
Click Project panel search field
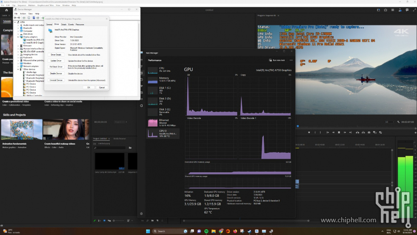pyautogui.click(x=110, y=147)
